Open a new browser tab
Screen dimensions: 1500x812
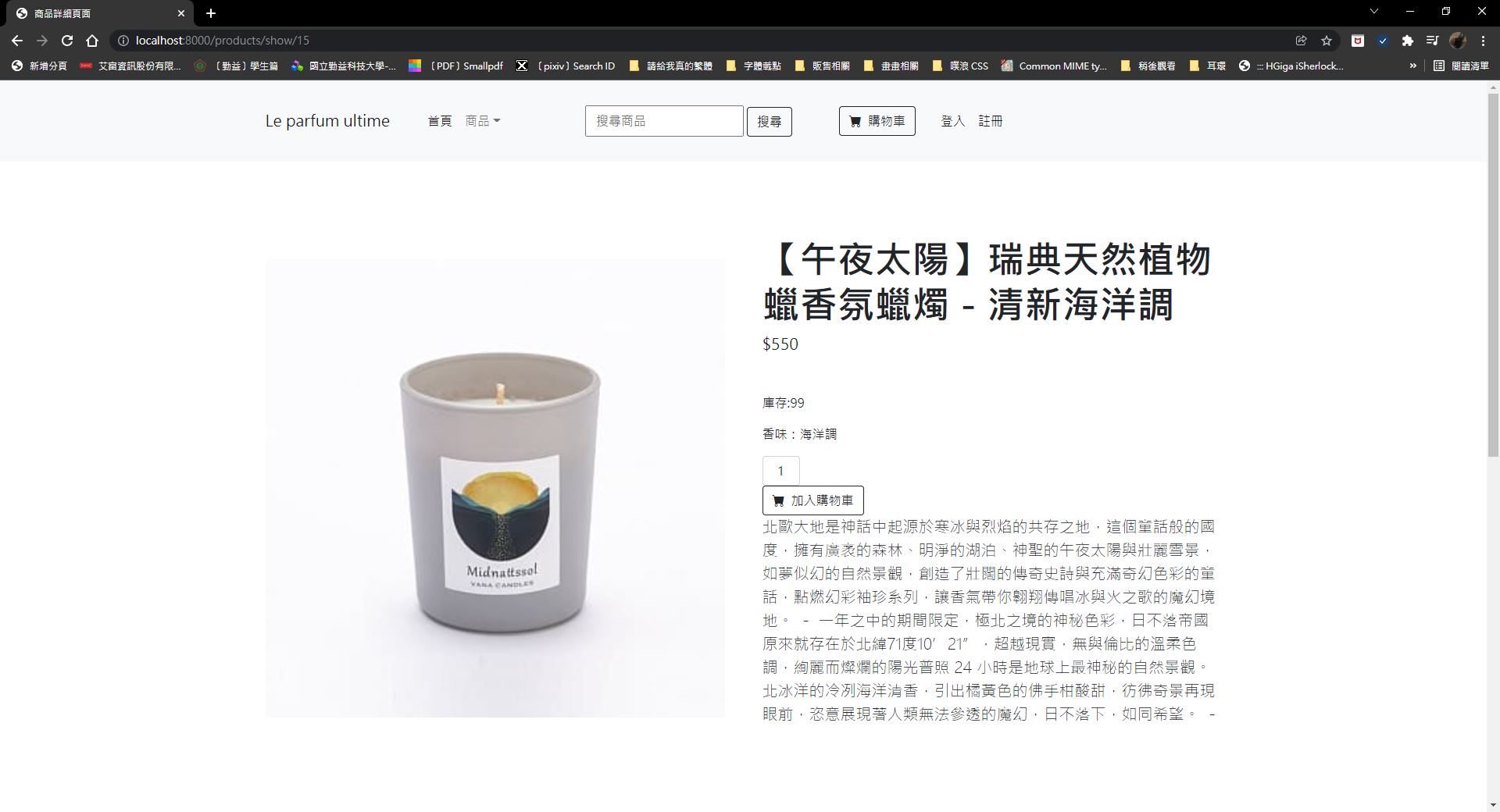(x=211, y=13)
